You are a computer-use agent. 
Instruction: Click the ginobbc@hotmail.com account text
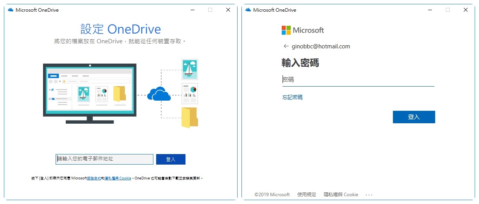[321, 46]
